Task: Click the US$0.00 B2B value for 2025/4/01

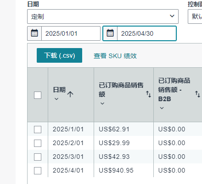Action: (172, 171)
